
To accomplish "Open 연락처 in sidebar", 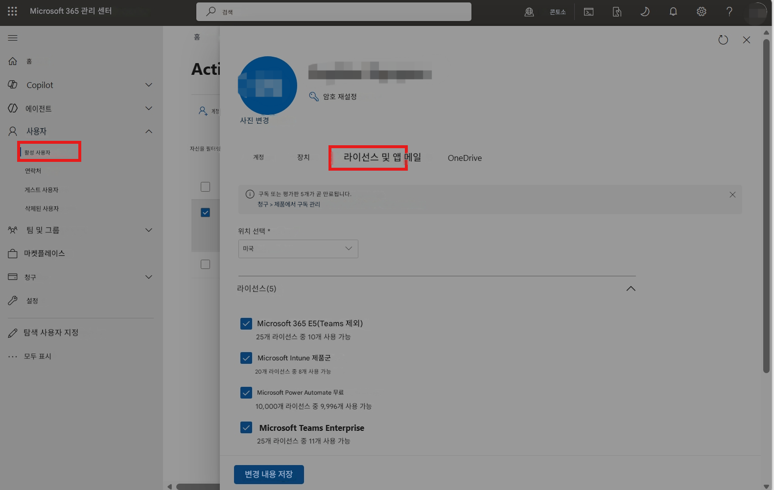I will [x=33, y=171].
